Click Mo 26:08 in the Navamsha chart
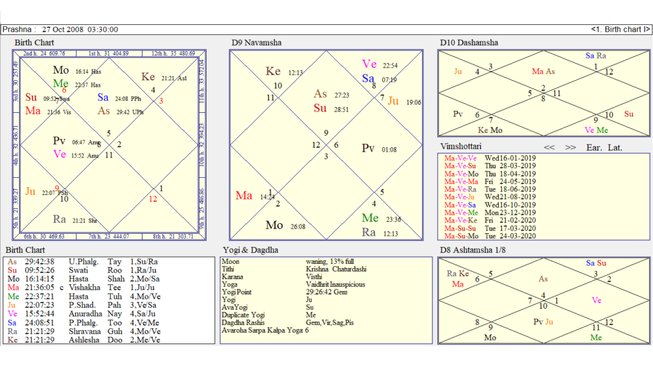 (286, 226)
